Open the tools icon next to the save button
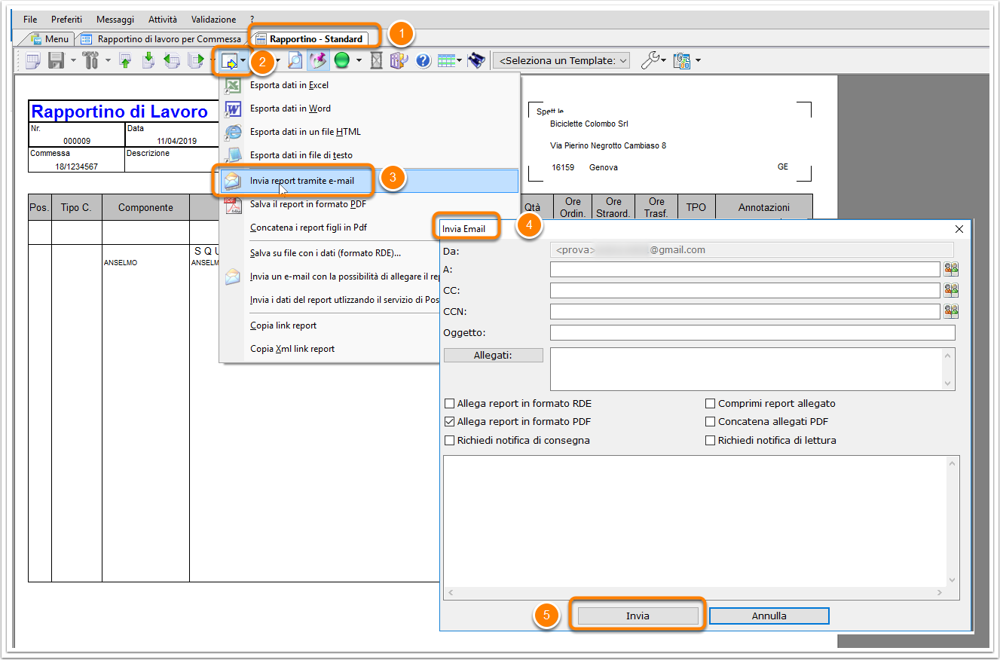This screenshot has height=660, width=1000. coord(91,61)
